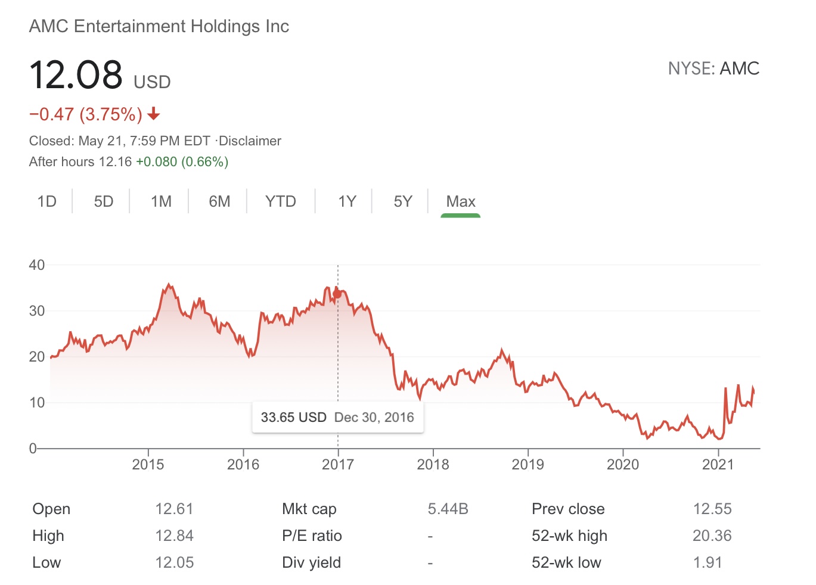Switch to the 5D range tab
This screenshot has width=816, height=585.
coord(104,201)
